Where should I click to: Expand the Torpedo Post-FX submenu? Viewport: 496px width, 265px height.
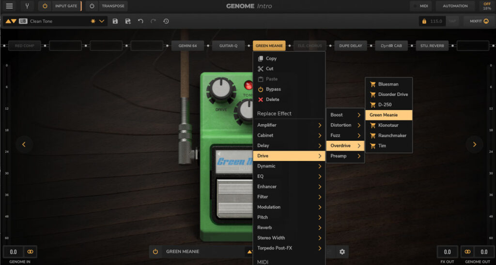click(x=289, y=248)
